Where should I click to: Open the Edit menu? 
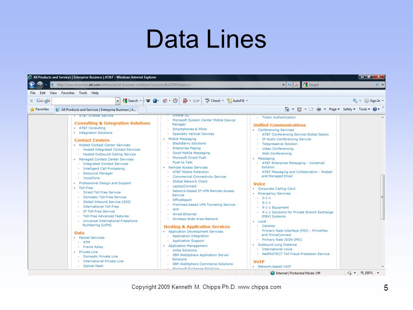43,93
